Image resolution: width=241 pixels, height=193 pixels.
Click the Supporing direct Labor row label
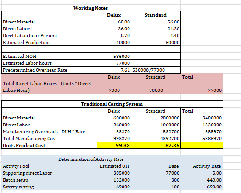tap(28, 173)
